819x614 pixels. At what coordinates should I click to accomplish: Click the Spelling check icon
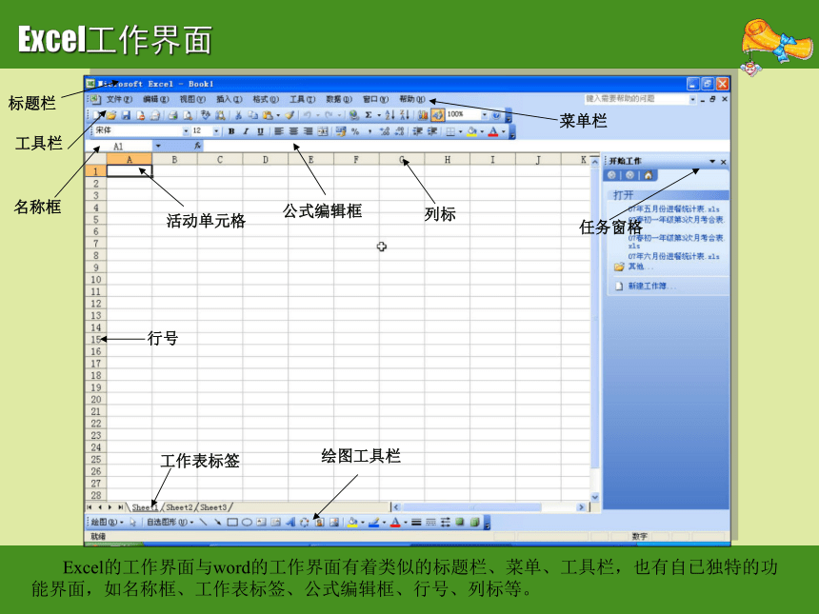206,115
